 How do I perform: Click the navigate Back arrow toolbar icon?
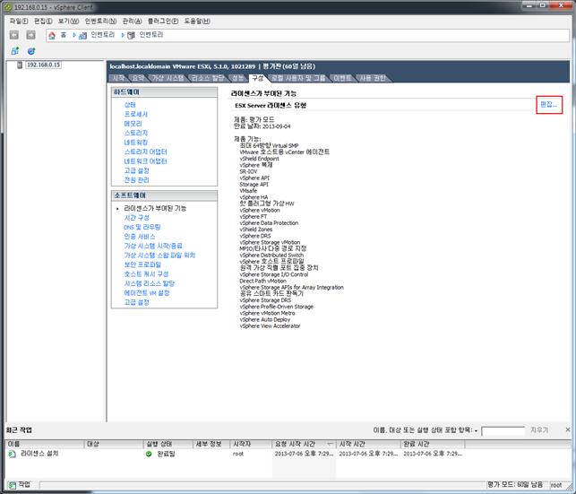[x=14, y=35]
